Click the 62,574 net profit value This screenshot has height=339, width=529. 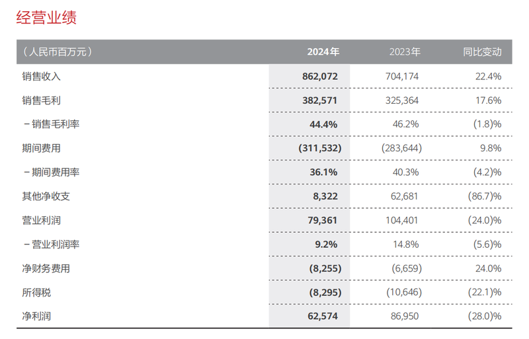point(323,317)
